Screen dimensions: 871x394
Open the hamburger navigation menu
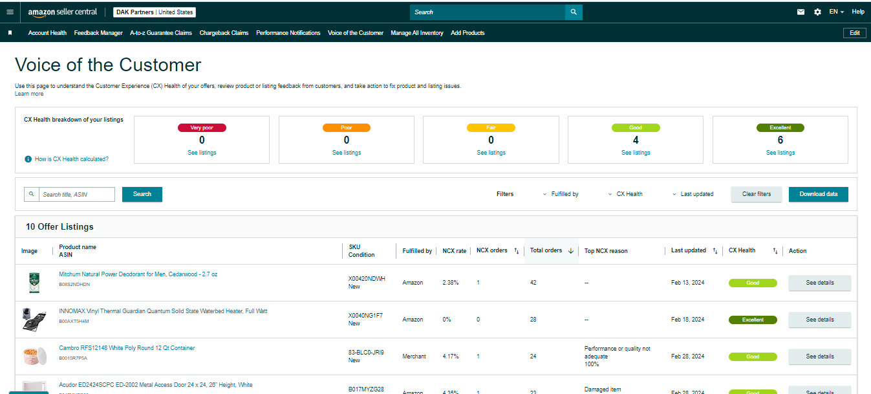pos(10,12)
